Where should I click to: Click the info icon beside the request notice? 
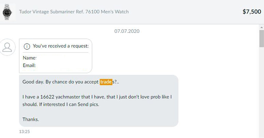tap(27, 46)
